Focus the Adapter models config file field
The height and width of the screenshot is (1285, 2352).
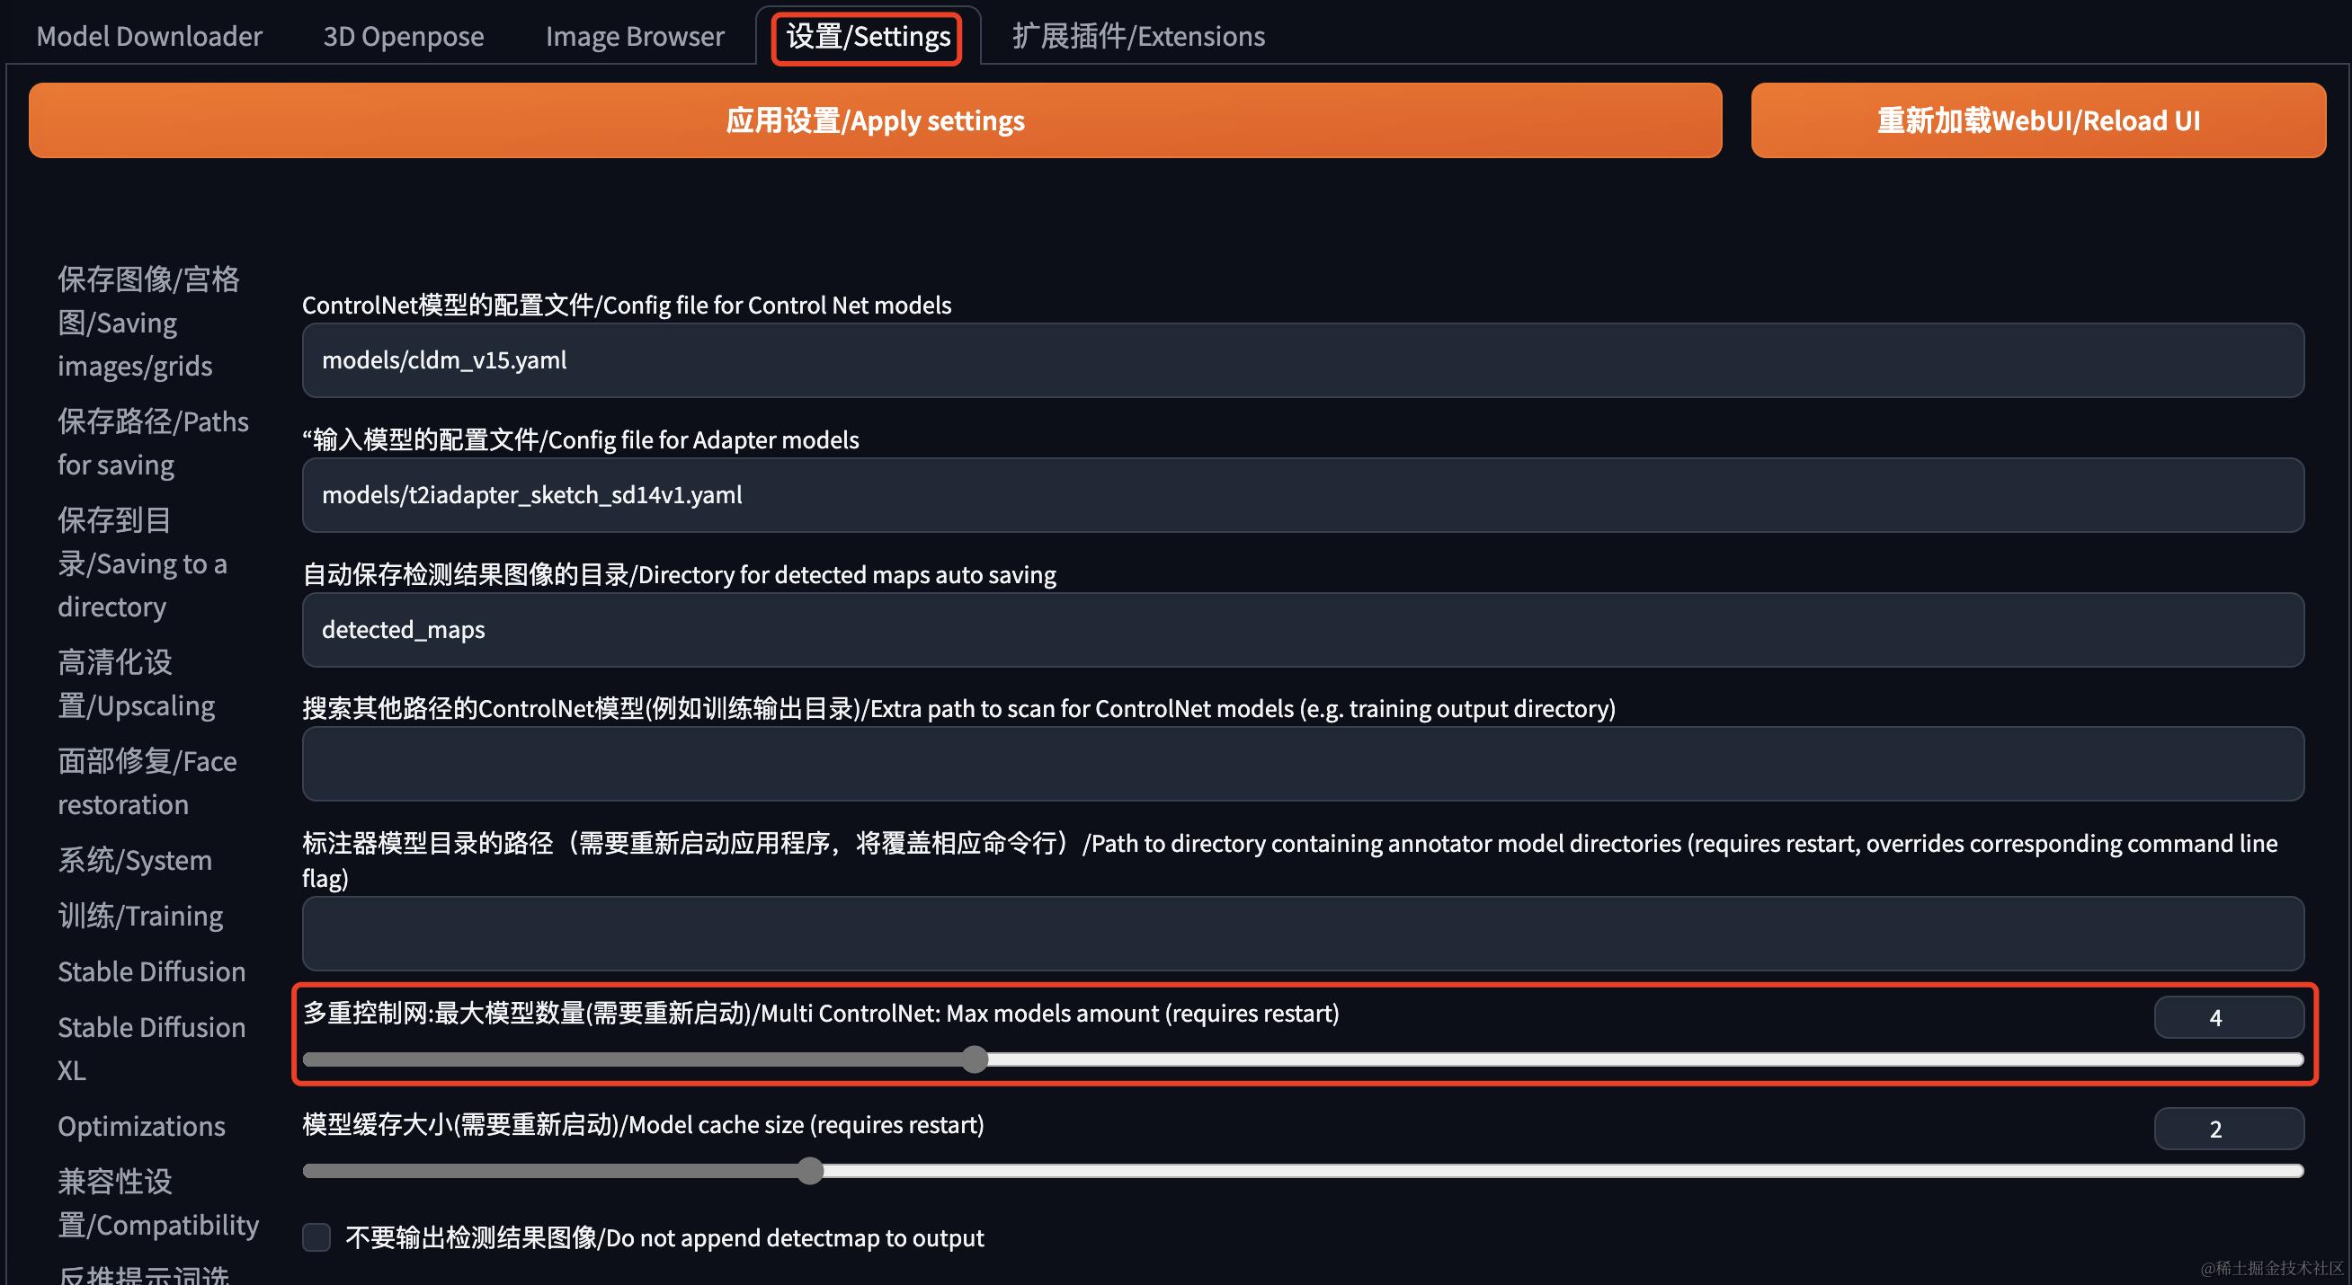pyautogui.click(x=1302, y=495)
